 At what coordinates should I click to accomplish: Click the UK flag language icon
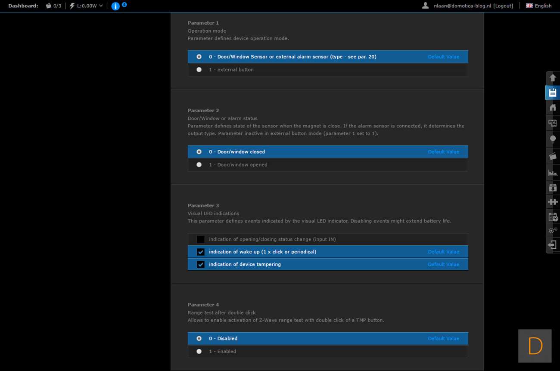(x=529, y=6)
